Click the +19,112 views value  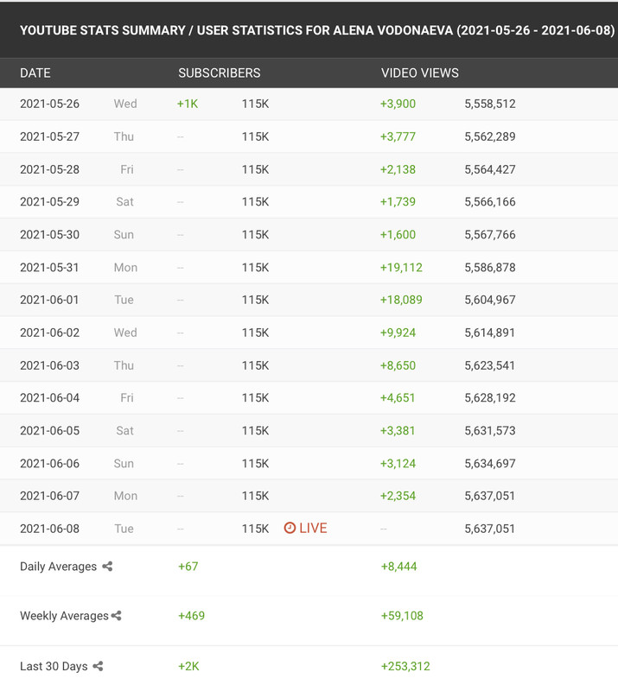tap(401, 268)
